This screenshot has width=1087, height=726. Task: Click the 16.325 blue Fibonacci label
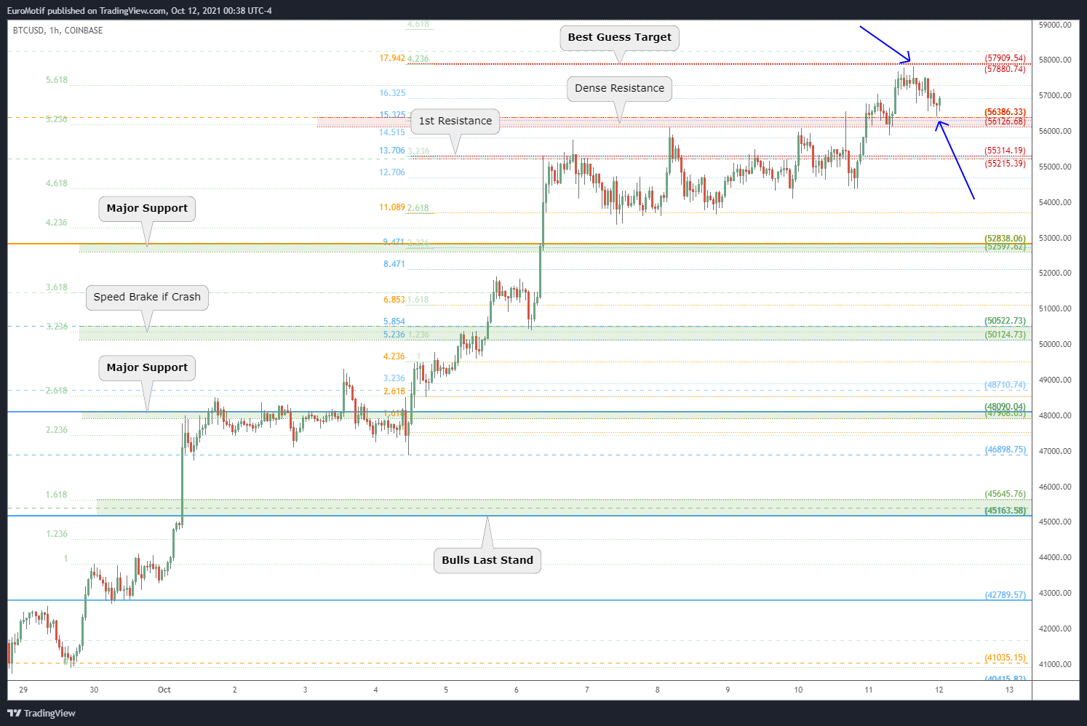point(392,93)
